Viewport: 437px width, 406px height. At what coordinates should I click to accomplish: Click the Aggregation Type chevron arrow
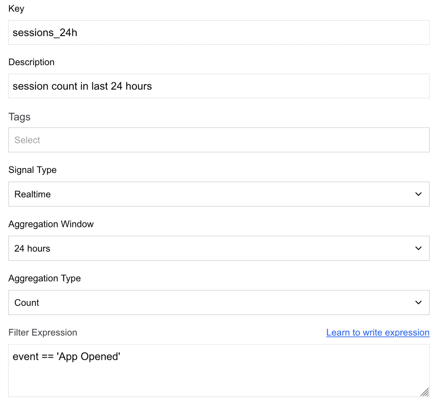[418, 303]
